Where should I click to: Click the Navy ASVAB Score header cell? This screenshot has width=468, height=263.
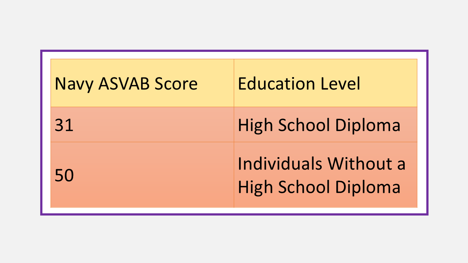point(142,83)
